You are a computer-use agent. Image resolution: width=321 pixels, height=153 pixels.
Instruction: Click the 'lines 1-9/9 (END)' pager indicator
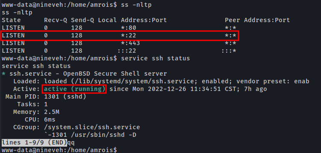[34, 143]
